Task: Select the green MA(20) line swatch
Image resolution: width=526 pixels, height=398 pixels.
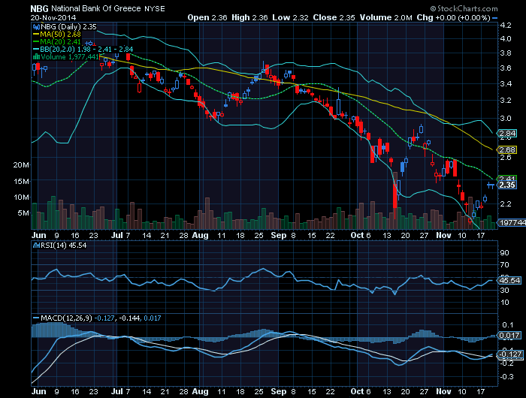Action: tap(36, 42)
